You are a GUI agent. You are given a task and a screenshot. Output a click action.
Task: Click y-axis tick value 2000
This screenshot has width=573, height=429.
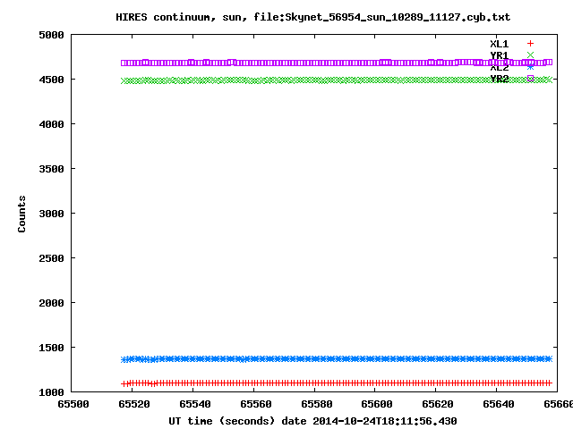51,303
